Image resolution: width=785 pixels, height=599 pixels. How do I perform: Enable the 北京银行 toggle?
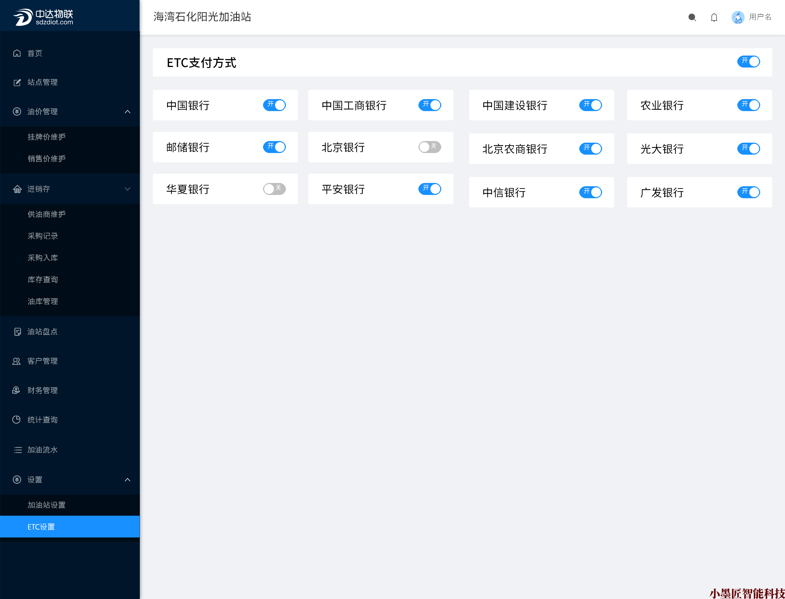(430, 147)
